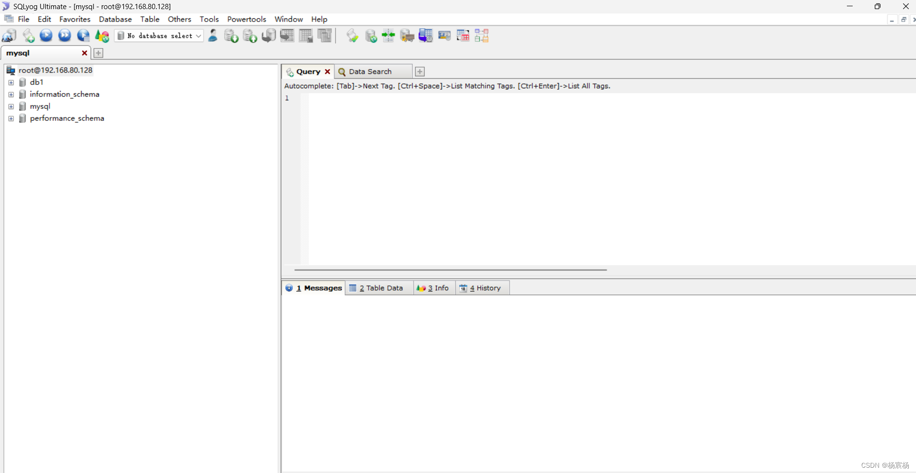The image size is (916, 473).
Task: Open the Database menu
Action: coord(115,19)
